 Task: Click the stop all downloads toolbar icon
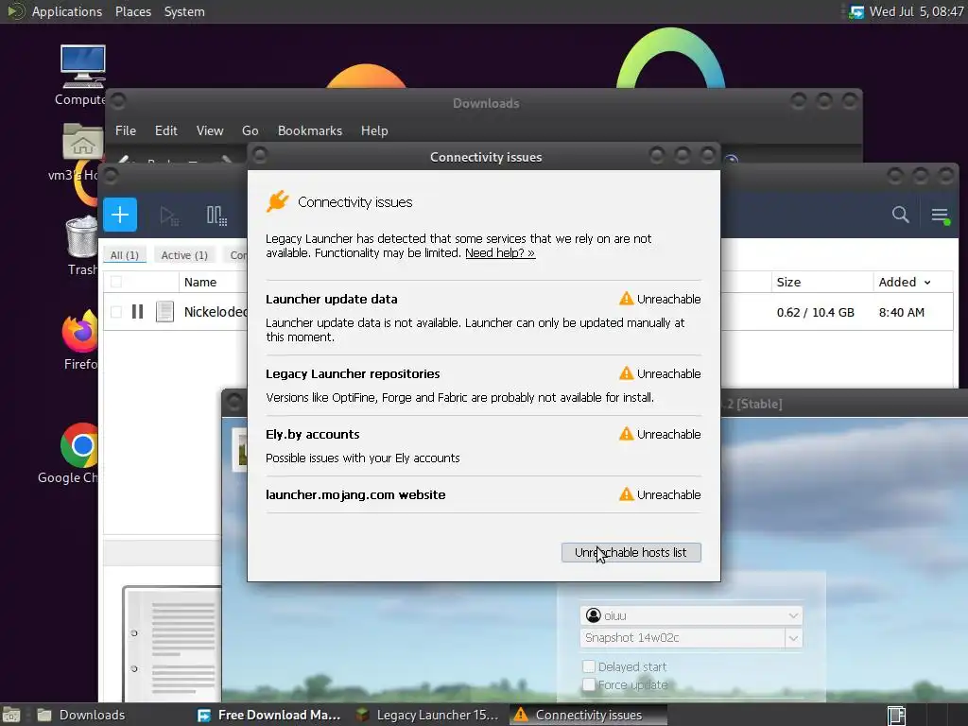[216, 216]
